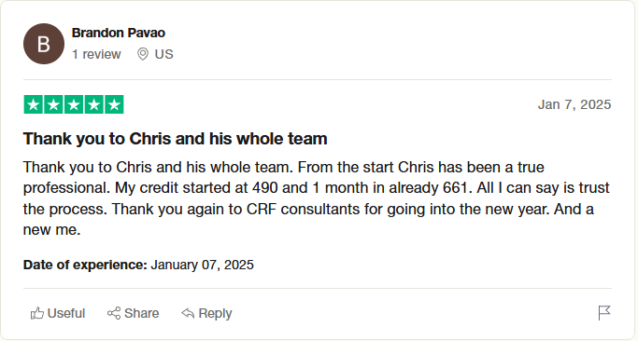
Task: Click the 1 review count
Action: pos(96,54)
